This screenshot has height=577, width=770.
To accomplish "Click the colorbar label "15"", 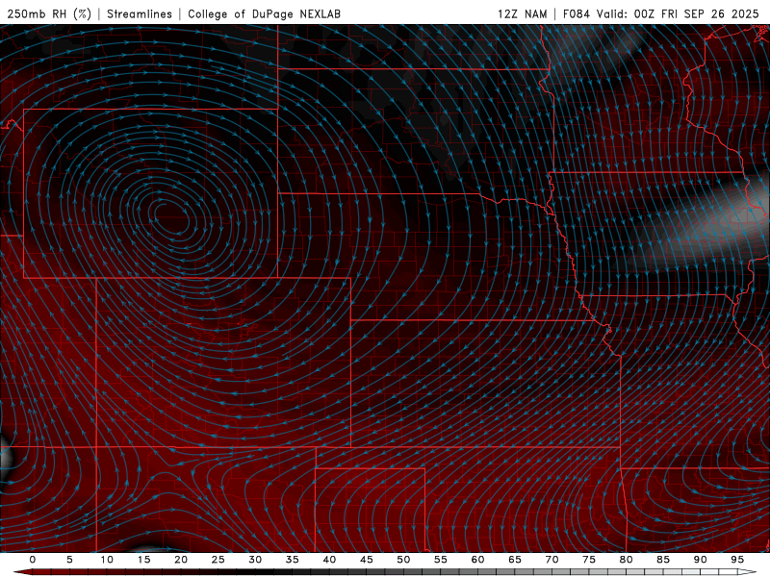I will click(143, 560).
